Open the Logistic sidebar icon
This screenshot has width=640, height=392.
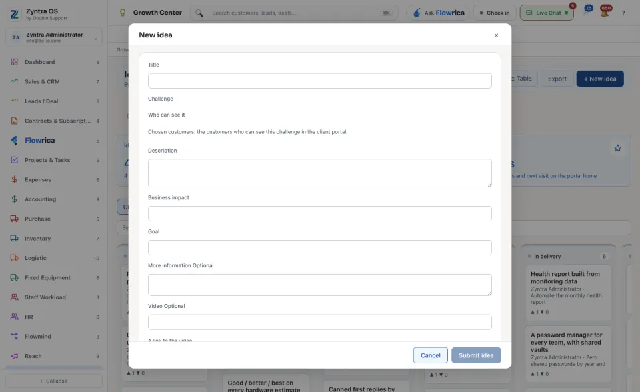14,257
